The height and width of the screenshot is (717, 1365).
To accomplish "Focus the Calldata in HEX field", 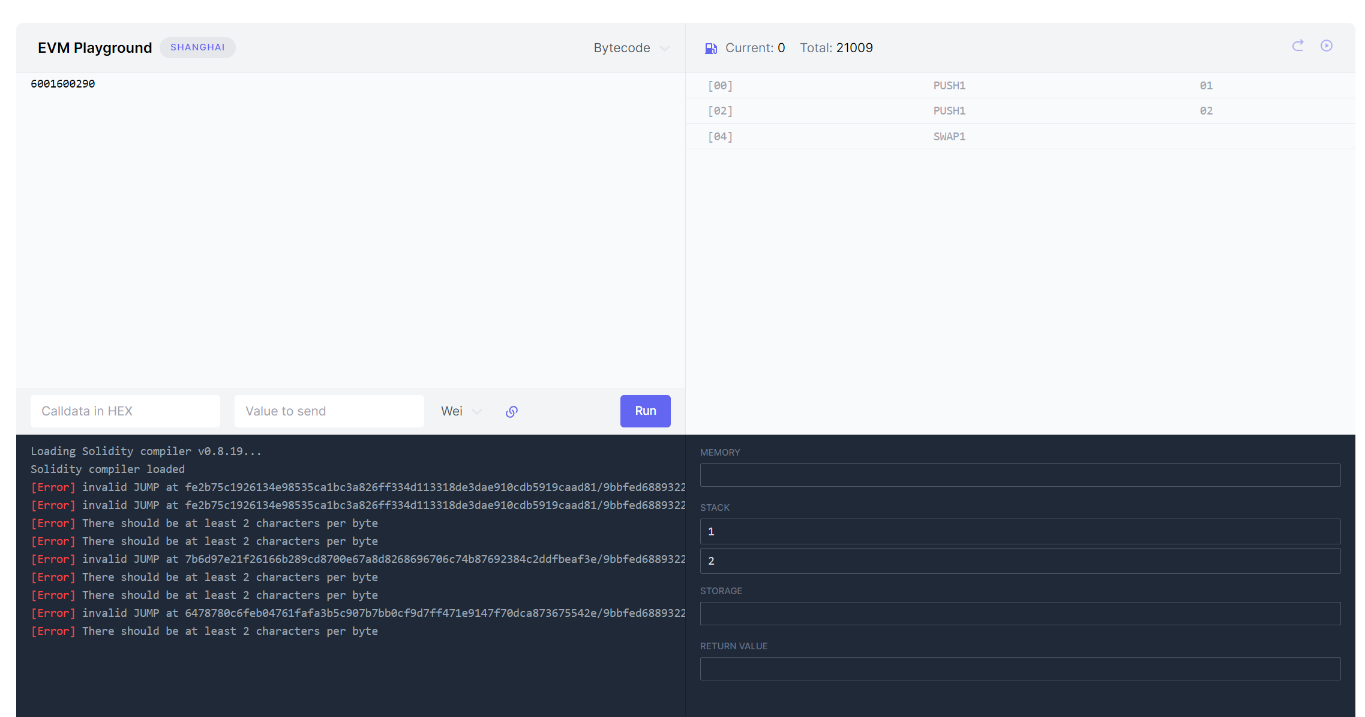I will coord(125,411).
